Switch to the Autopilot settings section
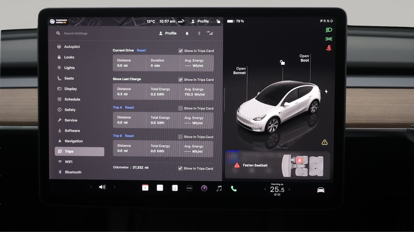This screenshot has width=414, height=232. point(71,46)
